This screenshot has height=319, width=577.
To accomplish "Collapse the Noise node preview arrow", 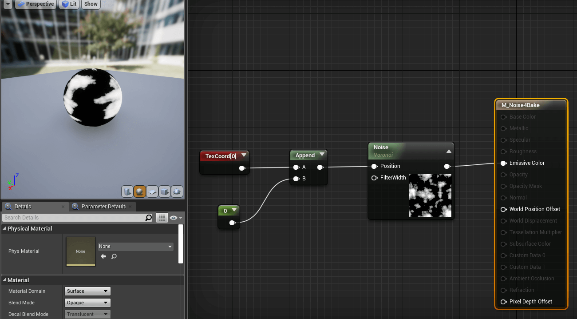I will 449,151.
